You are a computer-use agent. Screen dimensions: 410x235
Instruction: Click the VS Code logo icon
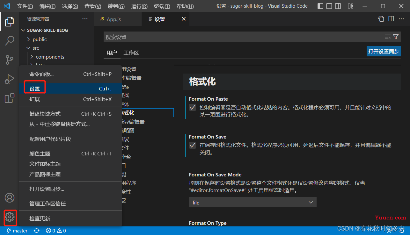coord(7,6)
